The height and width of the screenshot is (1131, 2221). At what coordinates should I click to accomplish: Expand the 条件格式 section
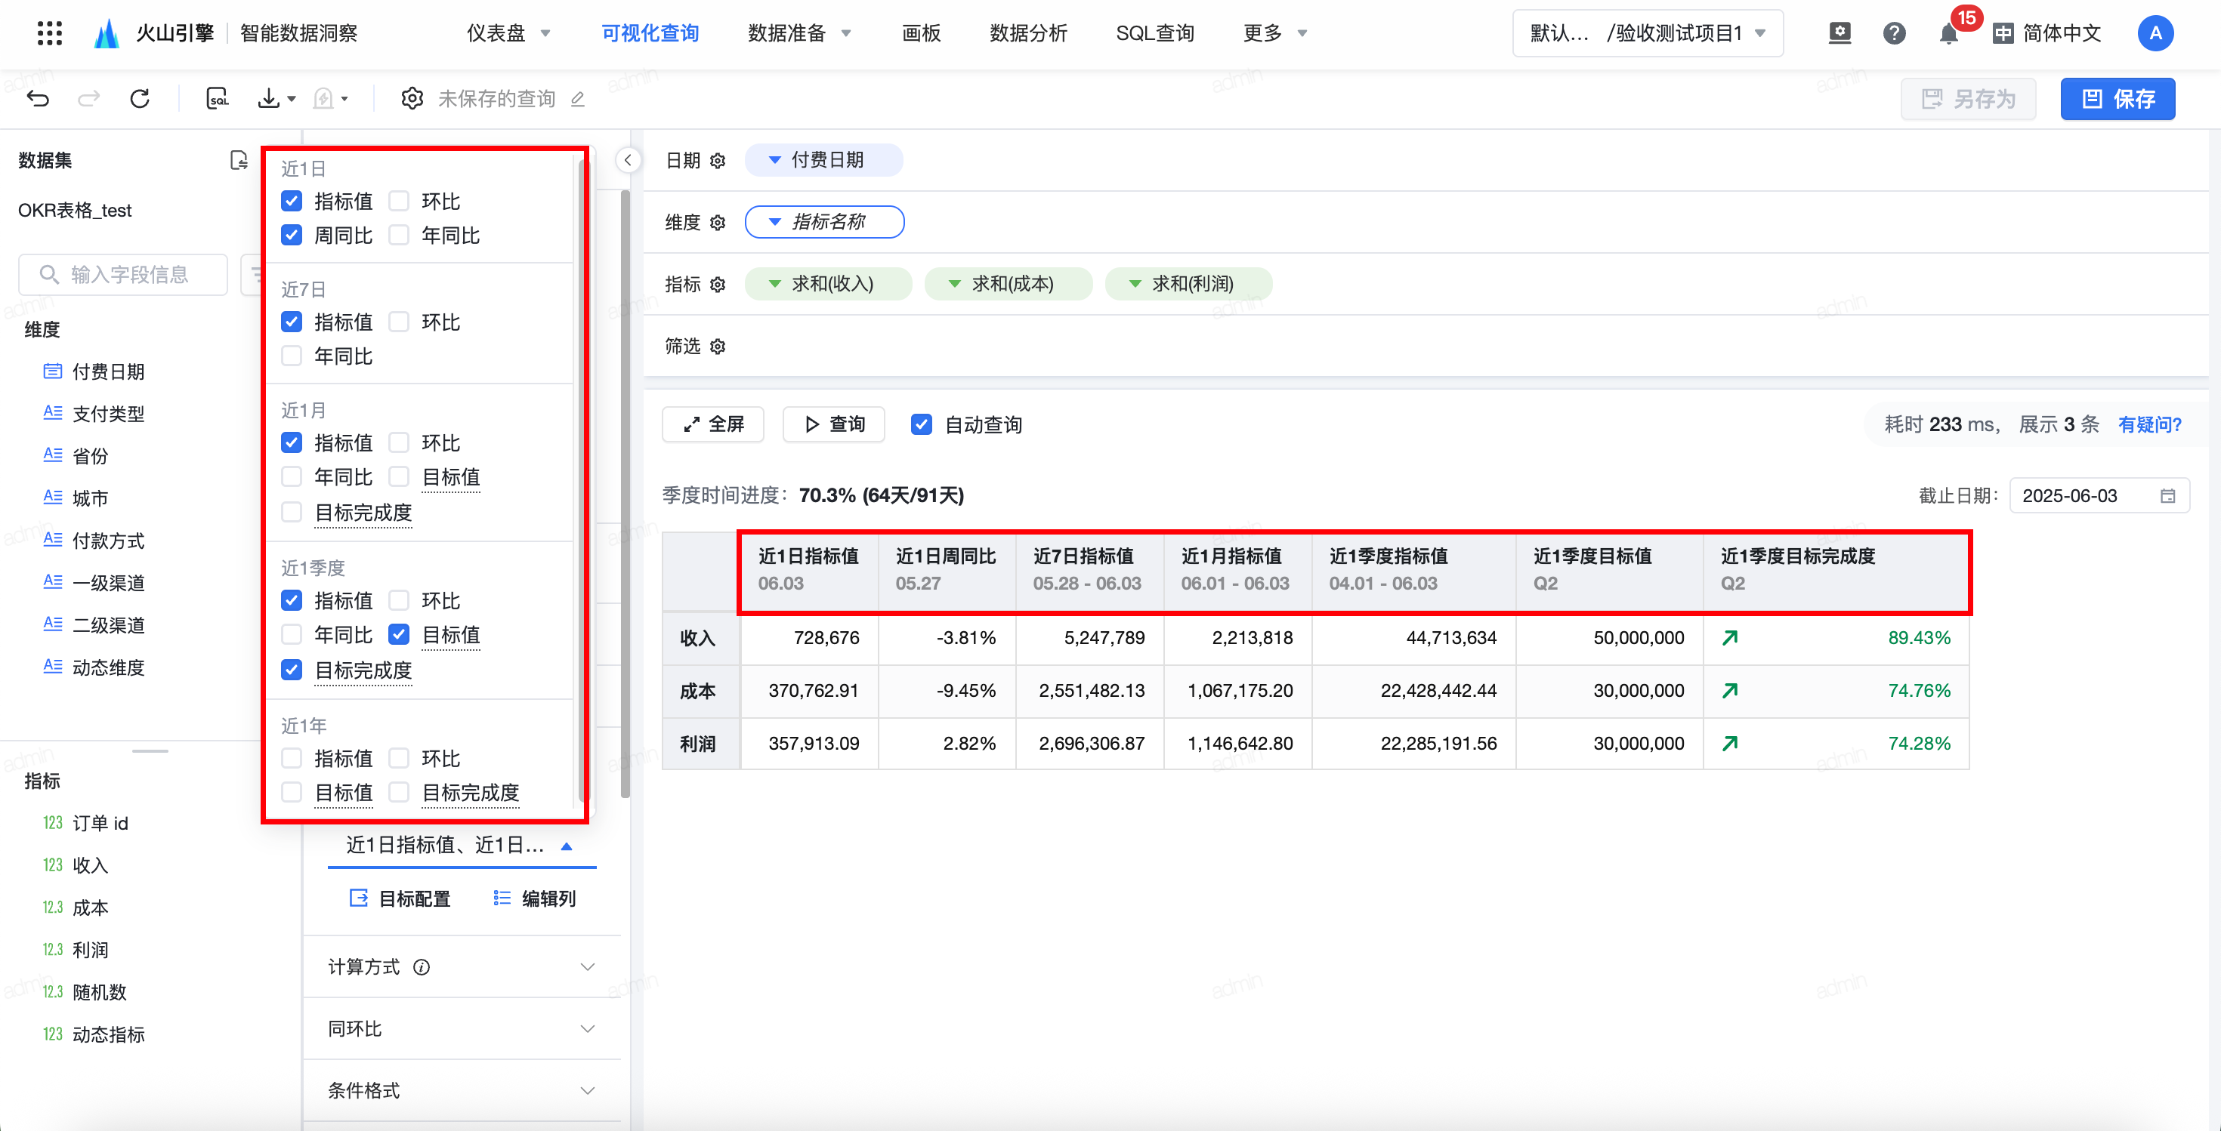tap(462, 1090)
